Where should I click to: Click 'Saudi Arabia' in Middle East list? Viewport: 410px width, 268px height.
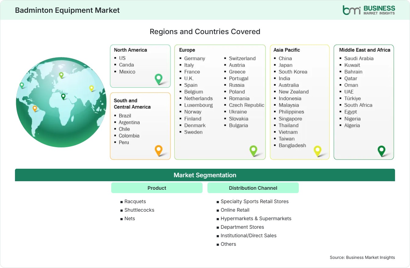tap(359, 58)
